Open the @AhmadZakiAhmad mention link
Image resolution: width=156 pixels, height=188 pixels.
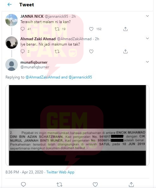click(43, 77)
